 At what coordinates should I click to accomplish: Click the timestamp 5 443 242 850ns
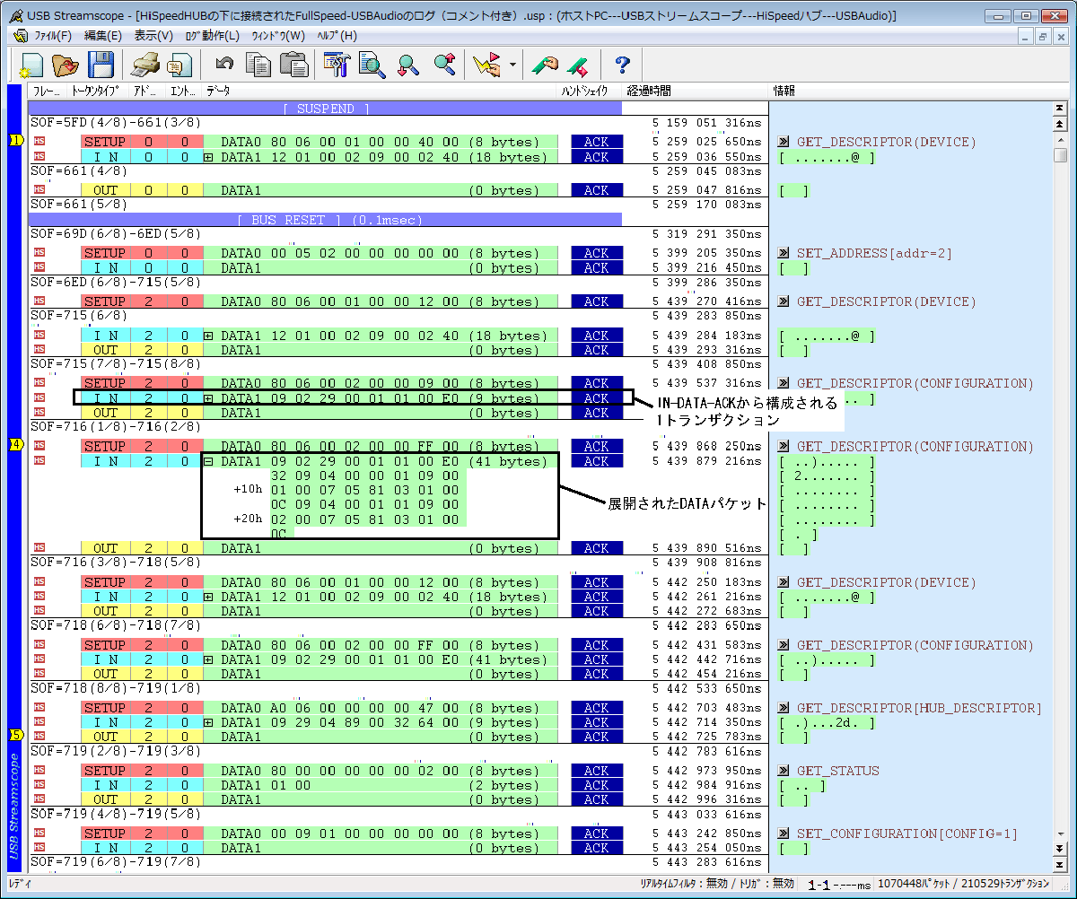[x=706, y=834]
